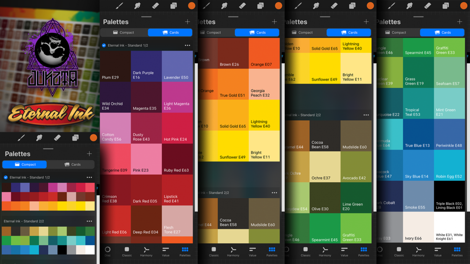Open the layers icon above the Ochre E37 panel
470x264 pixels.
click(x=352, y=6)
